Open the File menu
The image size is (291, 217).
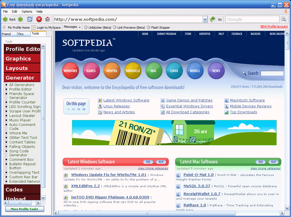(x=5, y=12)
